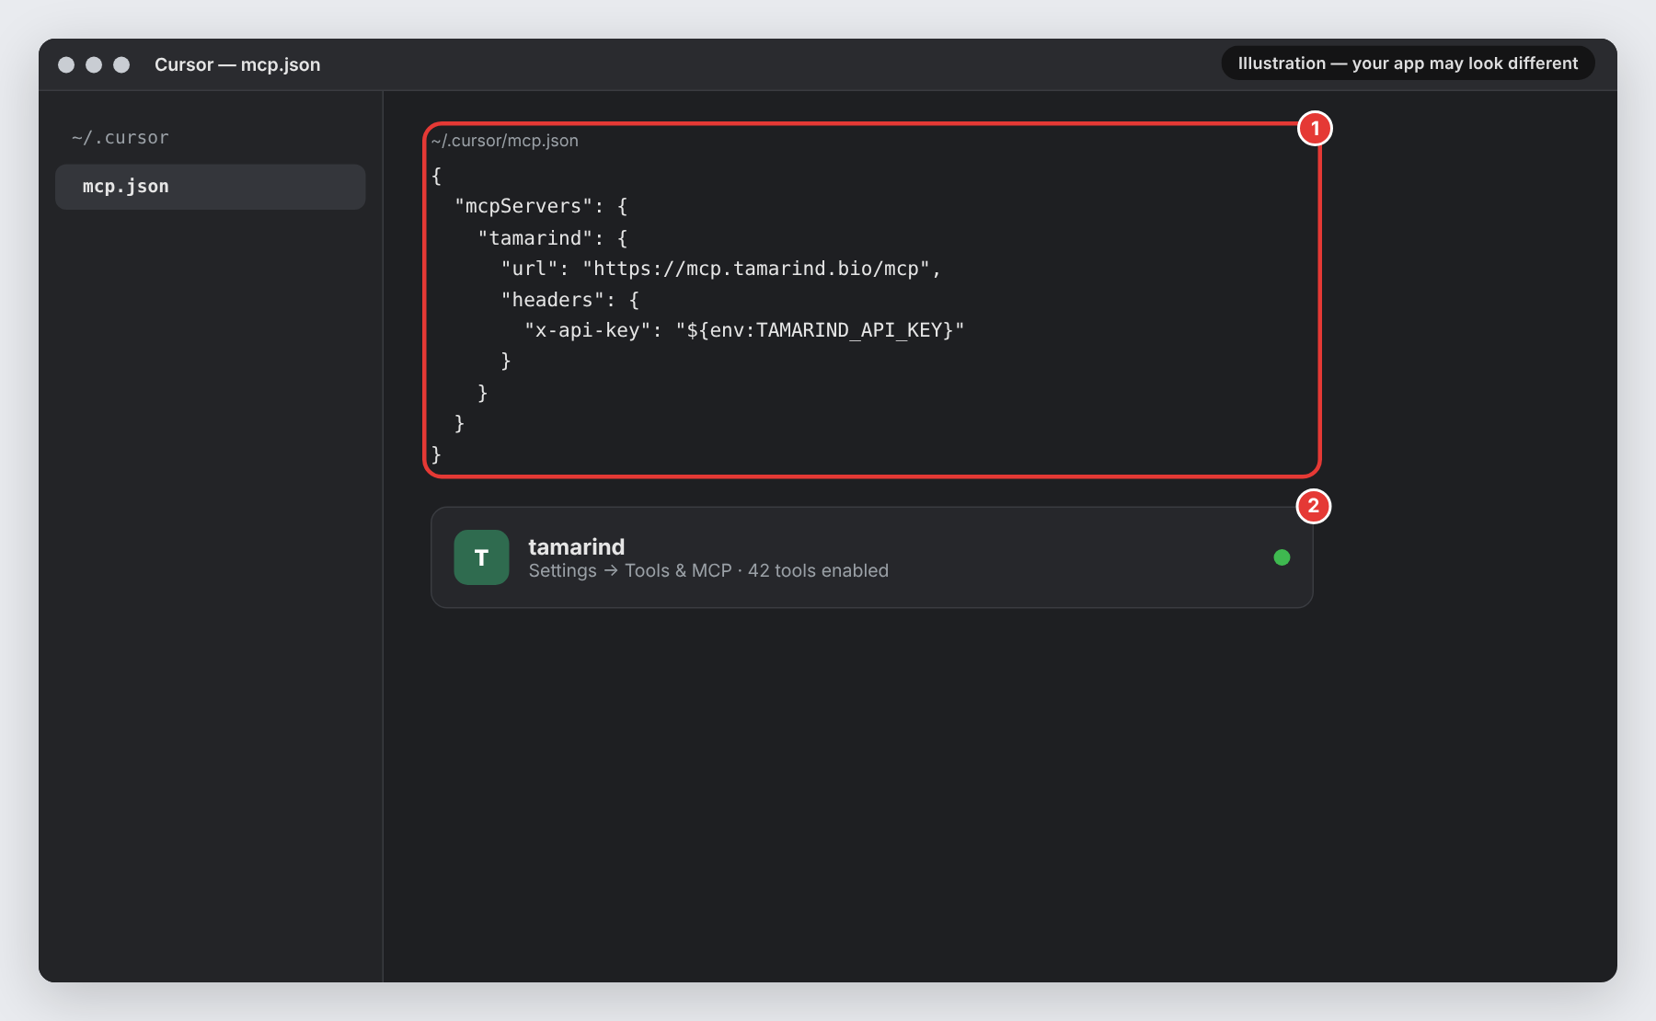Click the red numbered badge 2
The width and height of the screenshot is (1656, 1021).
click(x=1314, y=506)
